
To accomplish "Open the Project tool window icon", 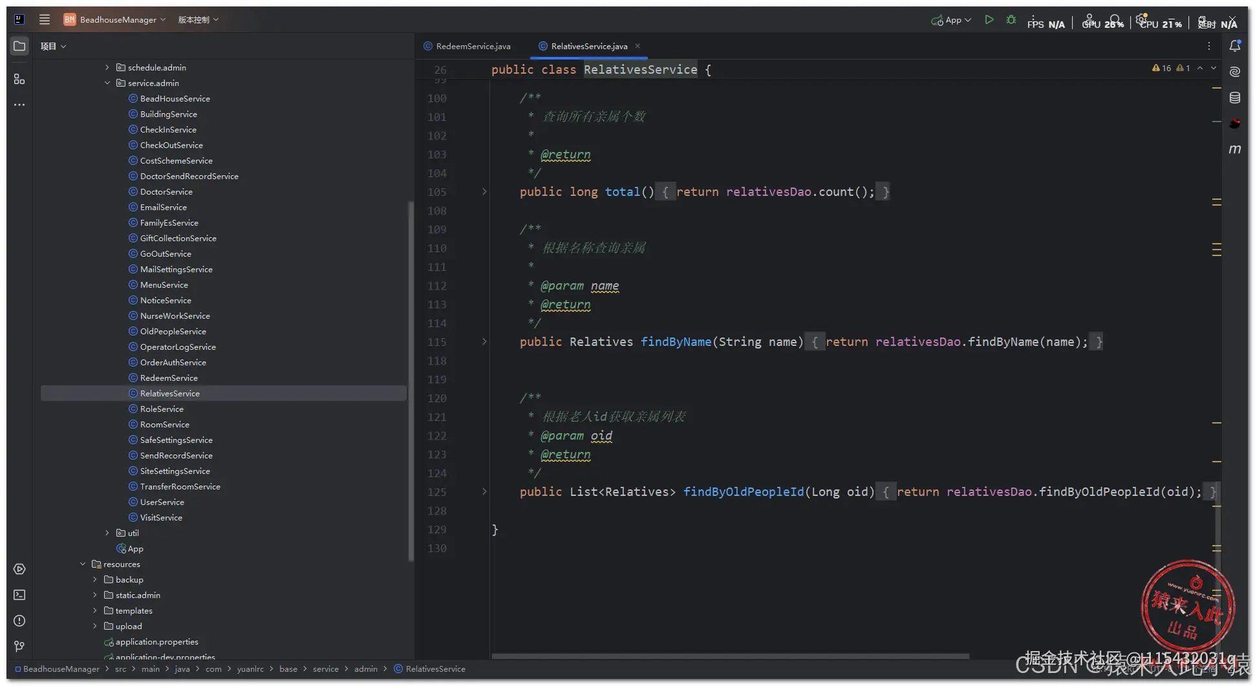I will click(19, 46).
